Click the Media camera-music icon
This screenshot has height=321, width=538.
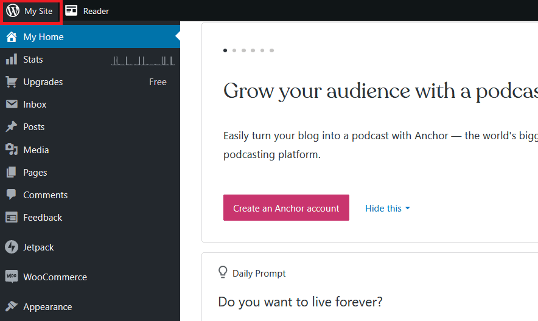[12, 150]
